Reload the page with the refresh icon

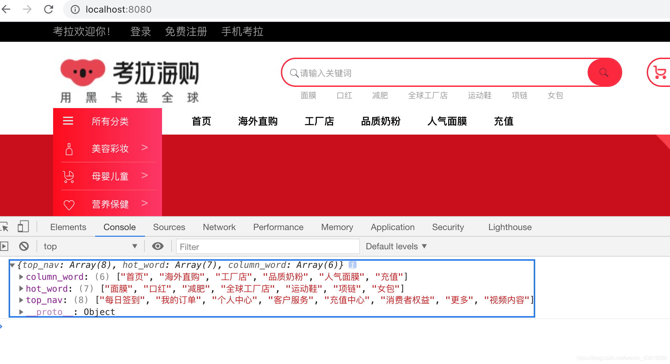pyautogui.click(x=49, y=9)
